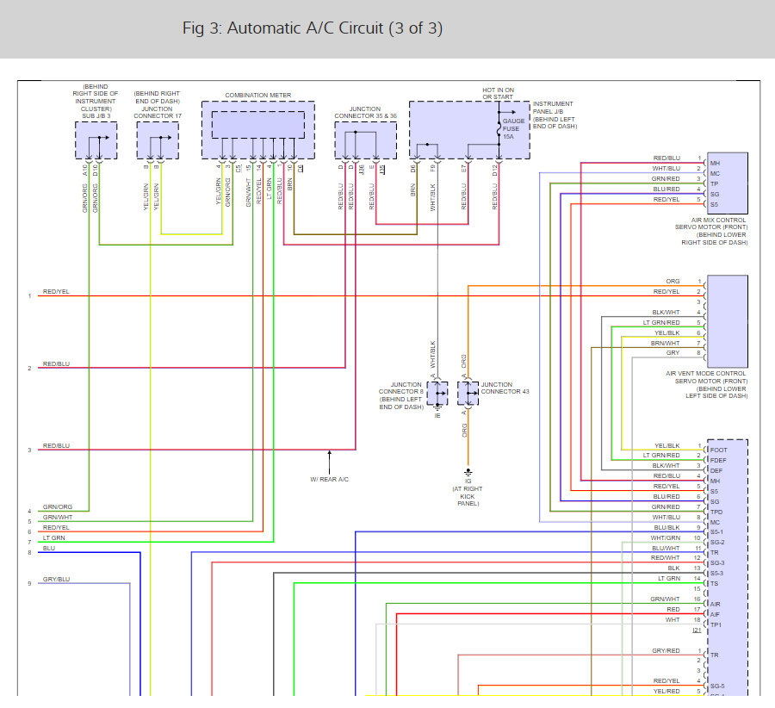
Task: Select the SG-5 terminal label
Action: tap(717, 686)
